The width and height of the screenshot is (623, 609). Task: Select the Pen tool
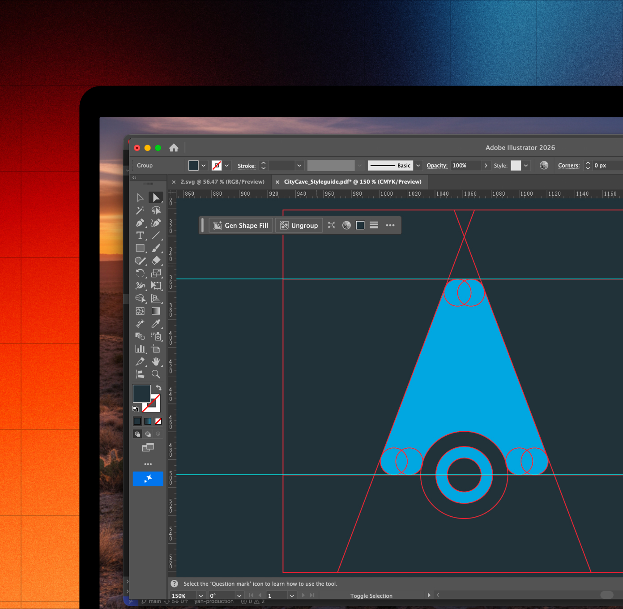(x=140, y=223)
